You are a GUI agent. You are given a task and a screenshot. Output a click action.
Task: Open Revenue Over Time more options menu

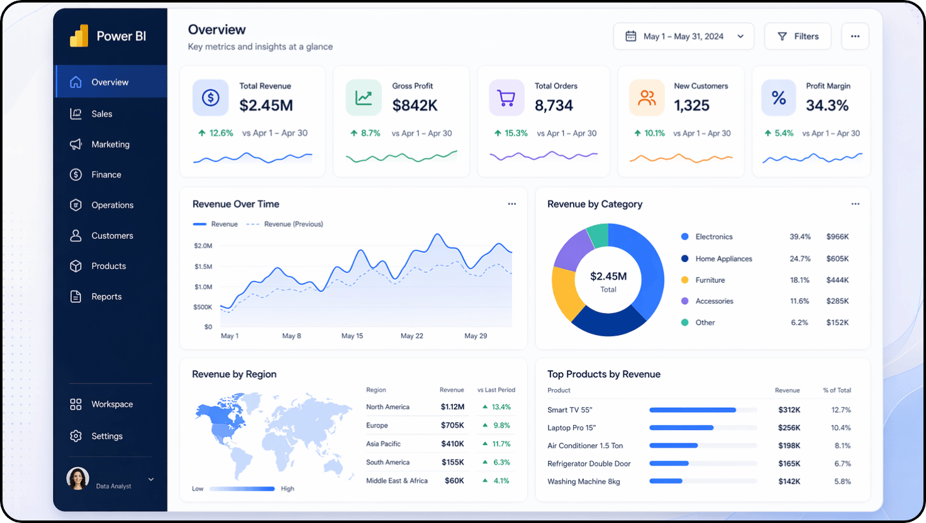(x=512, y=204)
